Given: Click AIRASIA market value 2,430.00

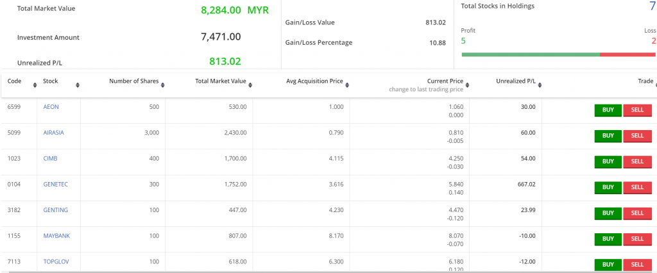Looking at the screenshot, I should (235, 133).
